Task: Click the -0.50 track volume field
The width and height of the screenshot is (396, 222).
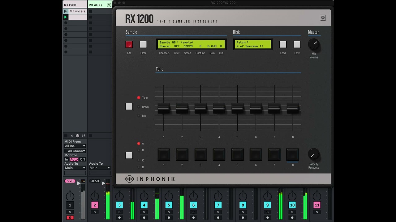Action: pos(95,181)
